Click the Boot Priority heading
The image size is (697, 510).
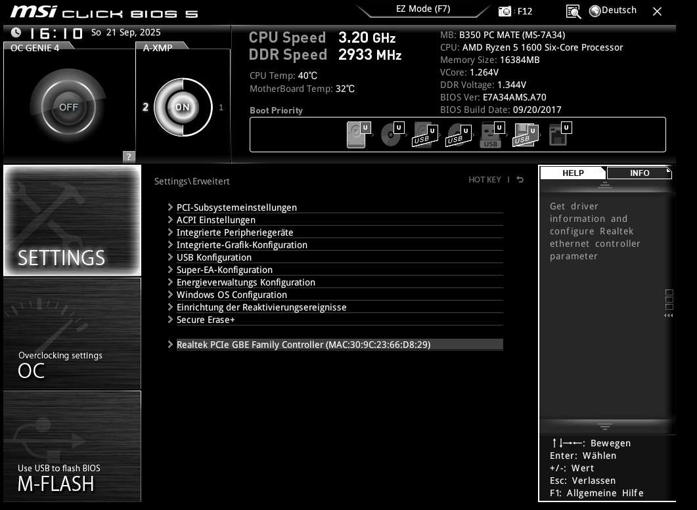276,111
